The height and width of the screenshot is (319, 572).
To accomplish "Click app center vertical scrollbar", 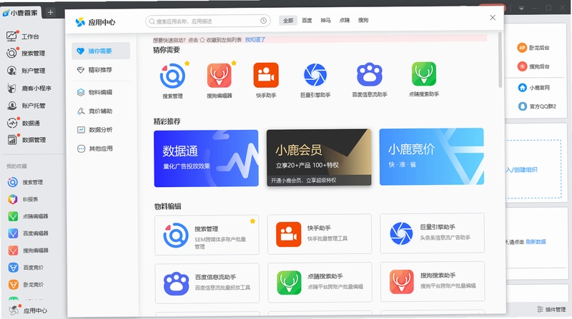I will pyautogui.click(x=500, y=60).
